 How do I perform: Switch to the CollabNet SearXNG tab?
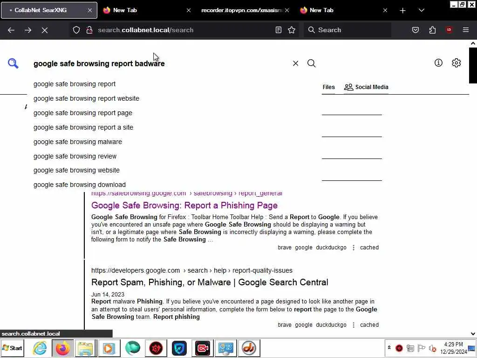(48, 10)
